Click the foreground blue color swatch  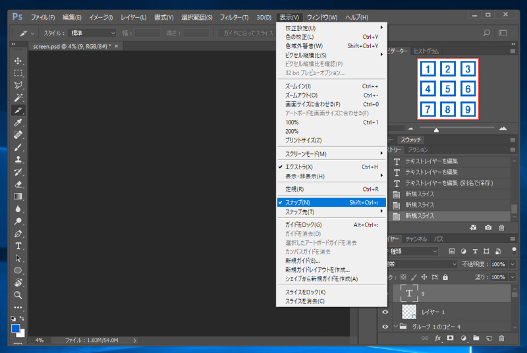coord(16,327)
